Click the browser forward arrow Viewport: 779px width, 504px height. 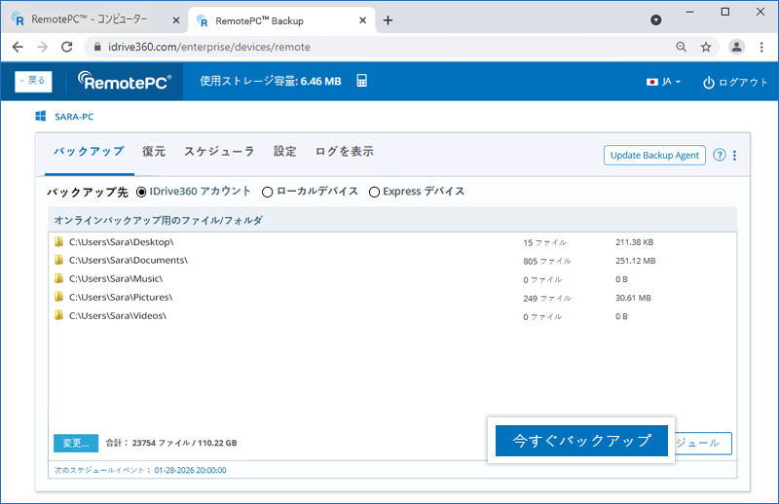tap(42, 47)
